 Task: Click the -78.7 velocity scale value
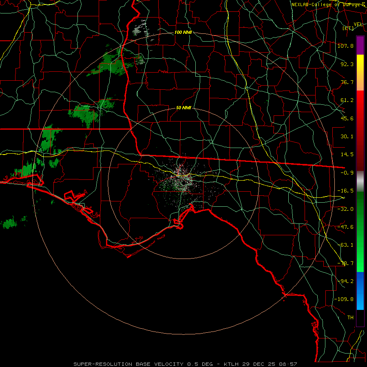345,263
